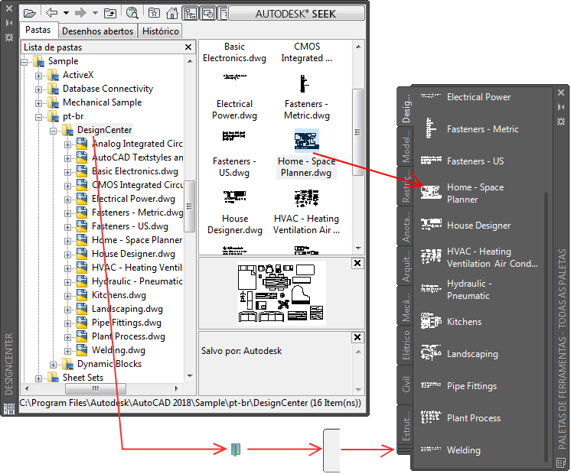Click the furniture preview image
This screenshot has width=571, height=474.
click(x=282, y=293)
